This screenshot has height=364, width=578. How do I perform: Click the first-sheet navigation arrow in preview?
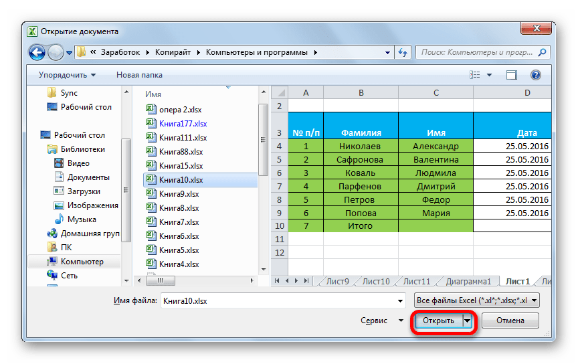277,280
